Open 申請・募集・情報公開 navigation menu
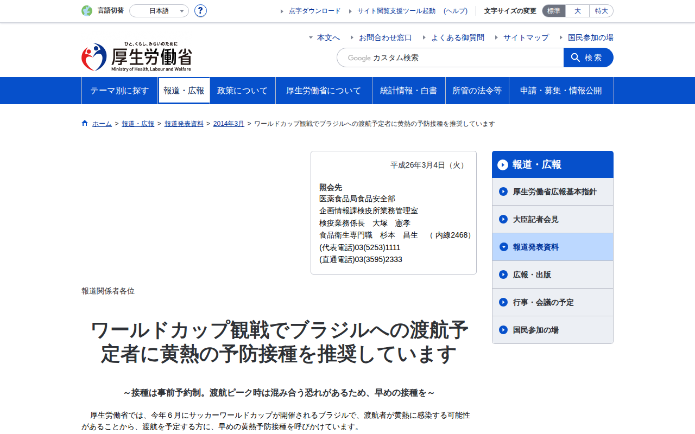The height and width of the screenshot is (434, 695). click(x=561, y=91)
